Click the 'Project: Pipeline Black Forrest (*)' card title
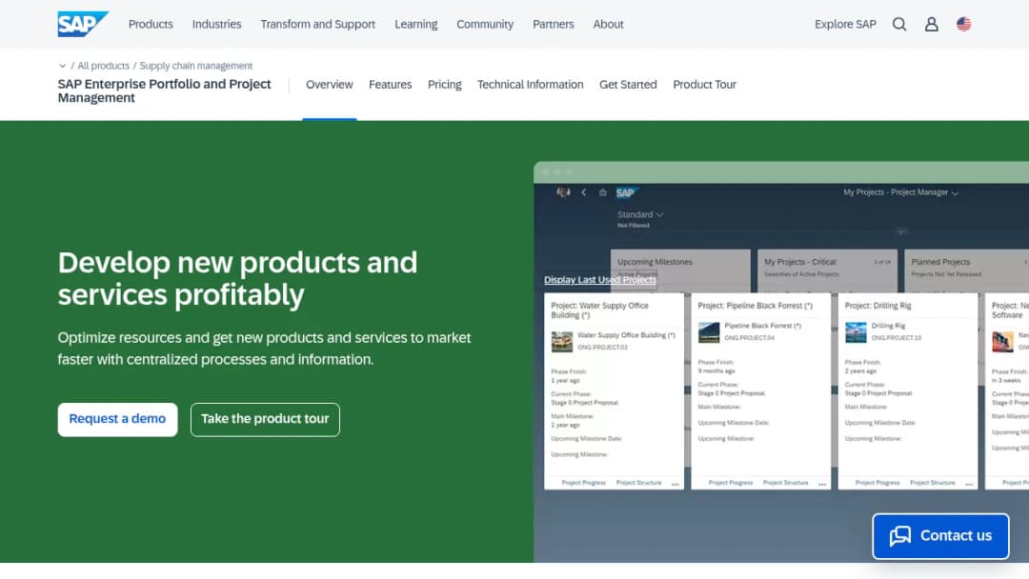The image size is (1029, 579). 755,306
